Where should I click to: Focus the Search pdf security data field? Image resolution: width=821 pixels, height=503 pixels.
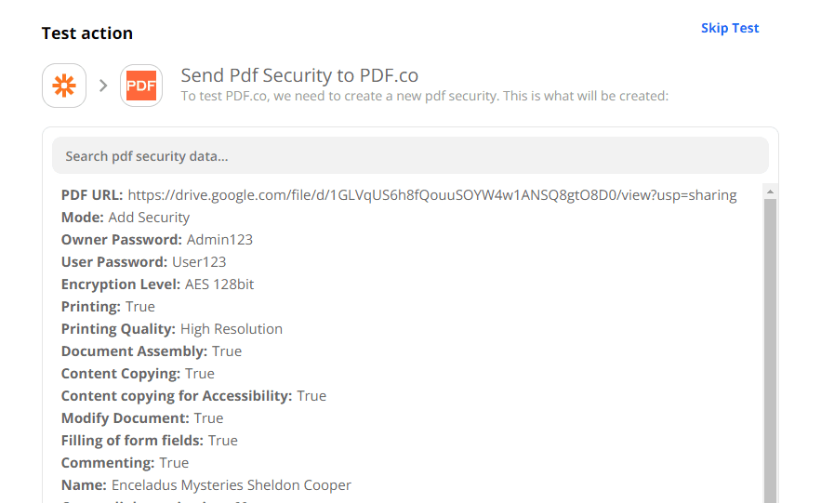pyautogui.click(x=410, y=156)
